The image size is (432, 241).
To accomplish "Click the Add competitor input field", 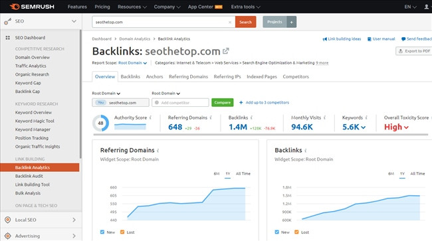I will [x=180, y=103].
